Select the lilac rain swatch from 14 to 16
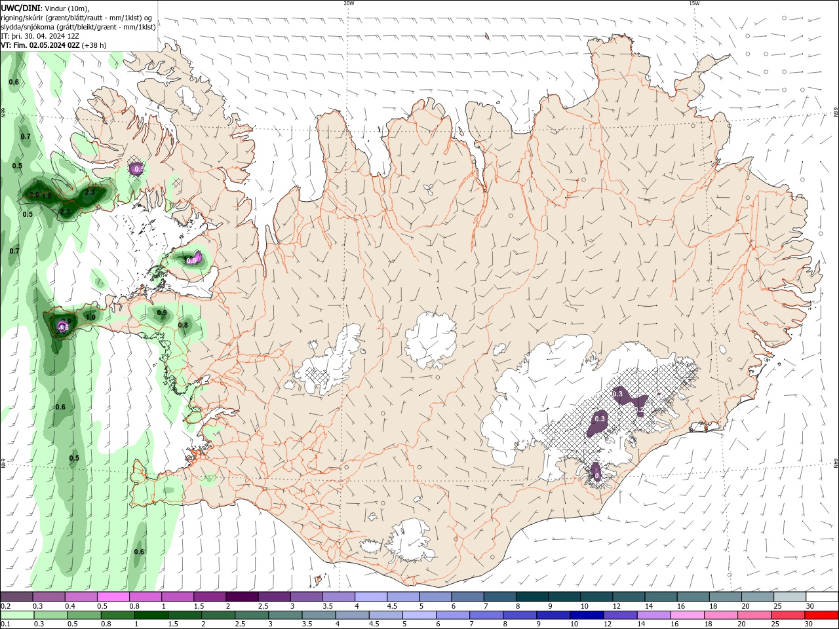The height and width of the screenshot is (629, 839). pos(653,615)
